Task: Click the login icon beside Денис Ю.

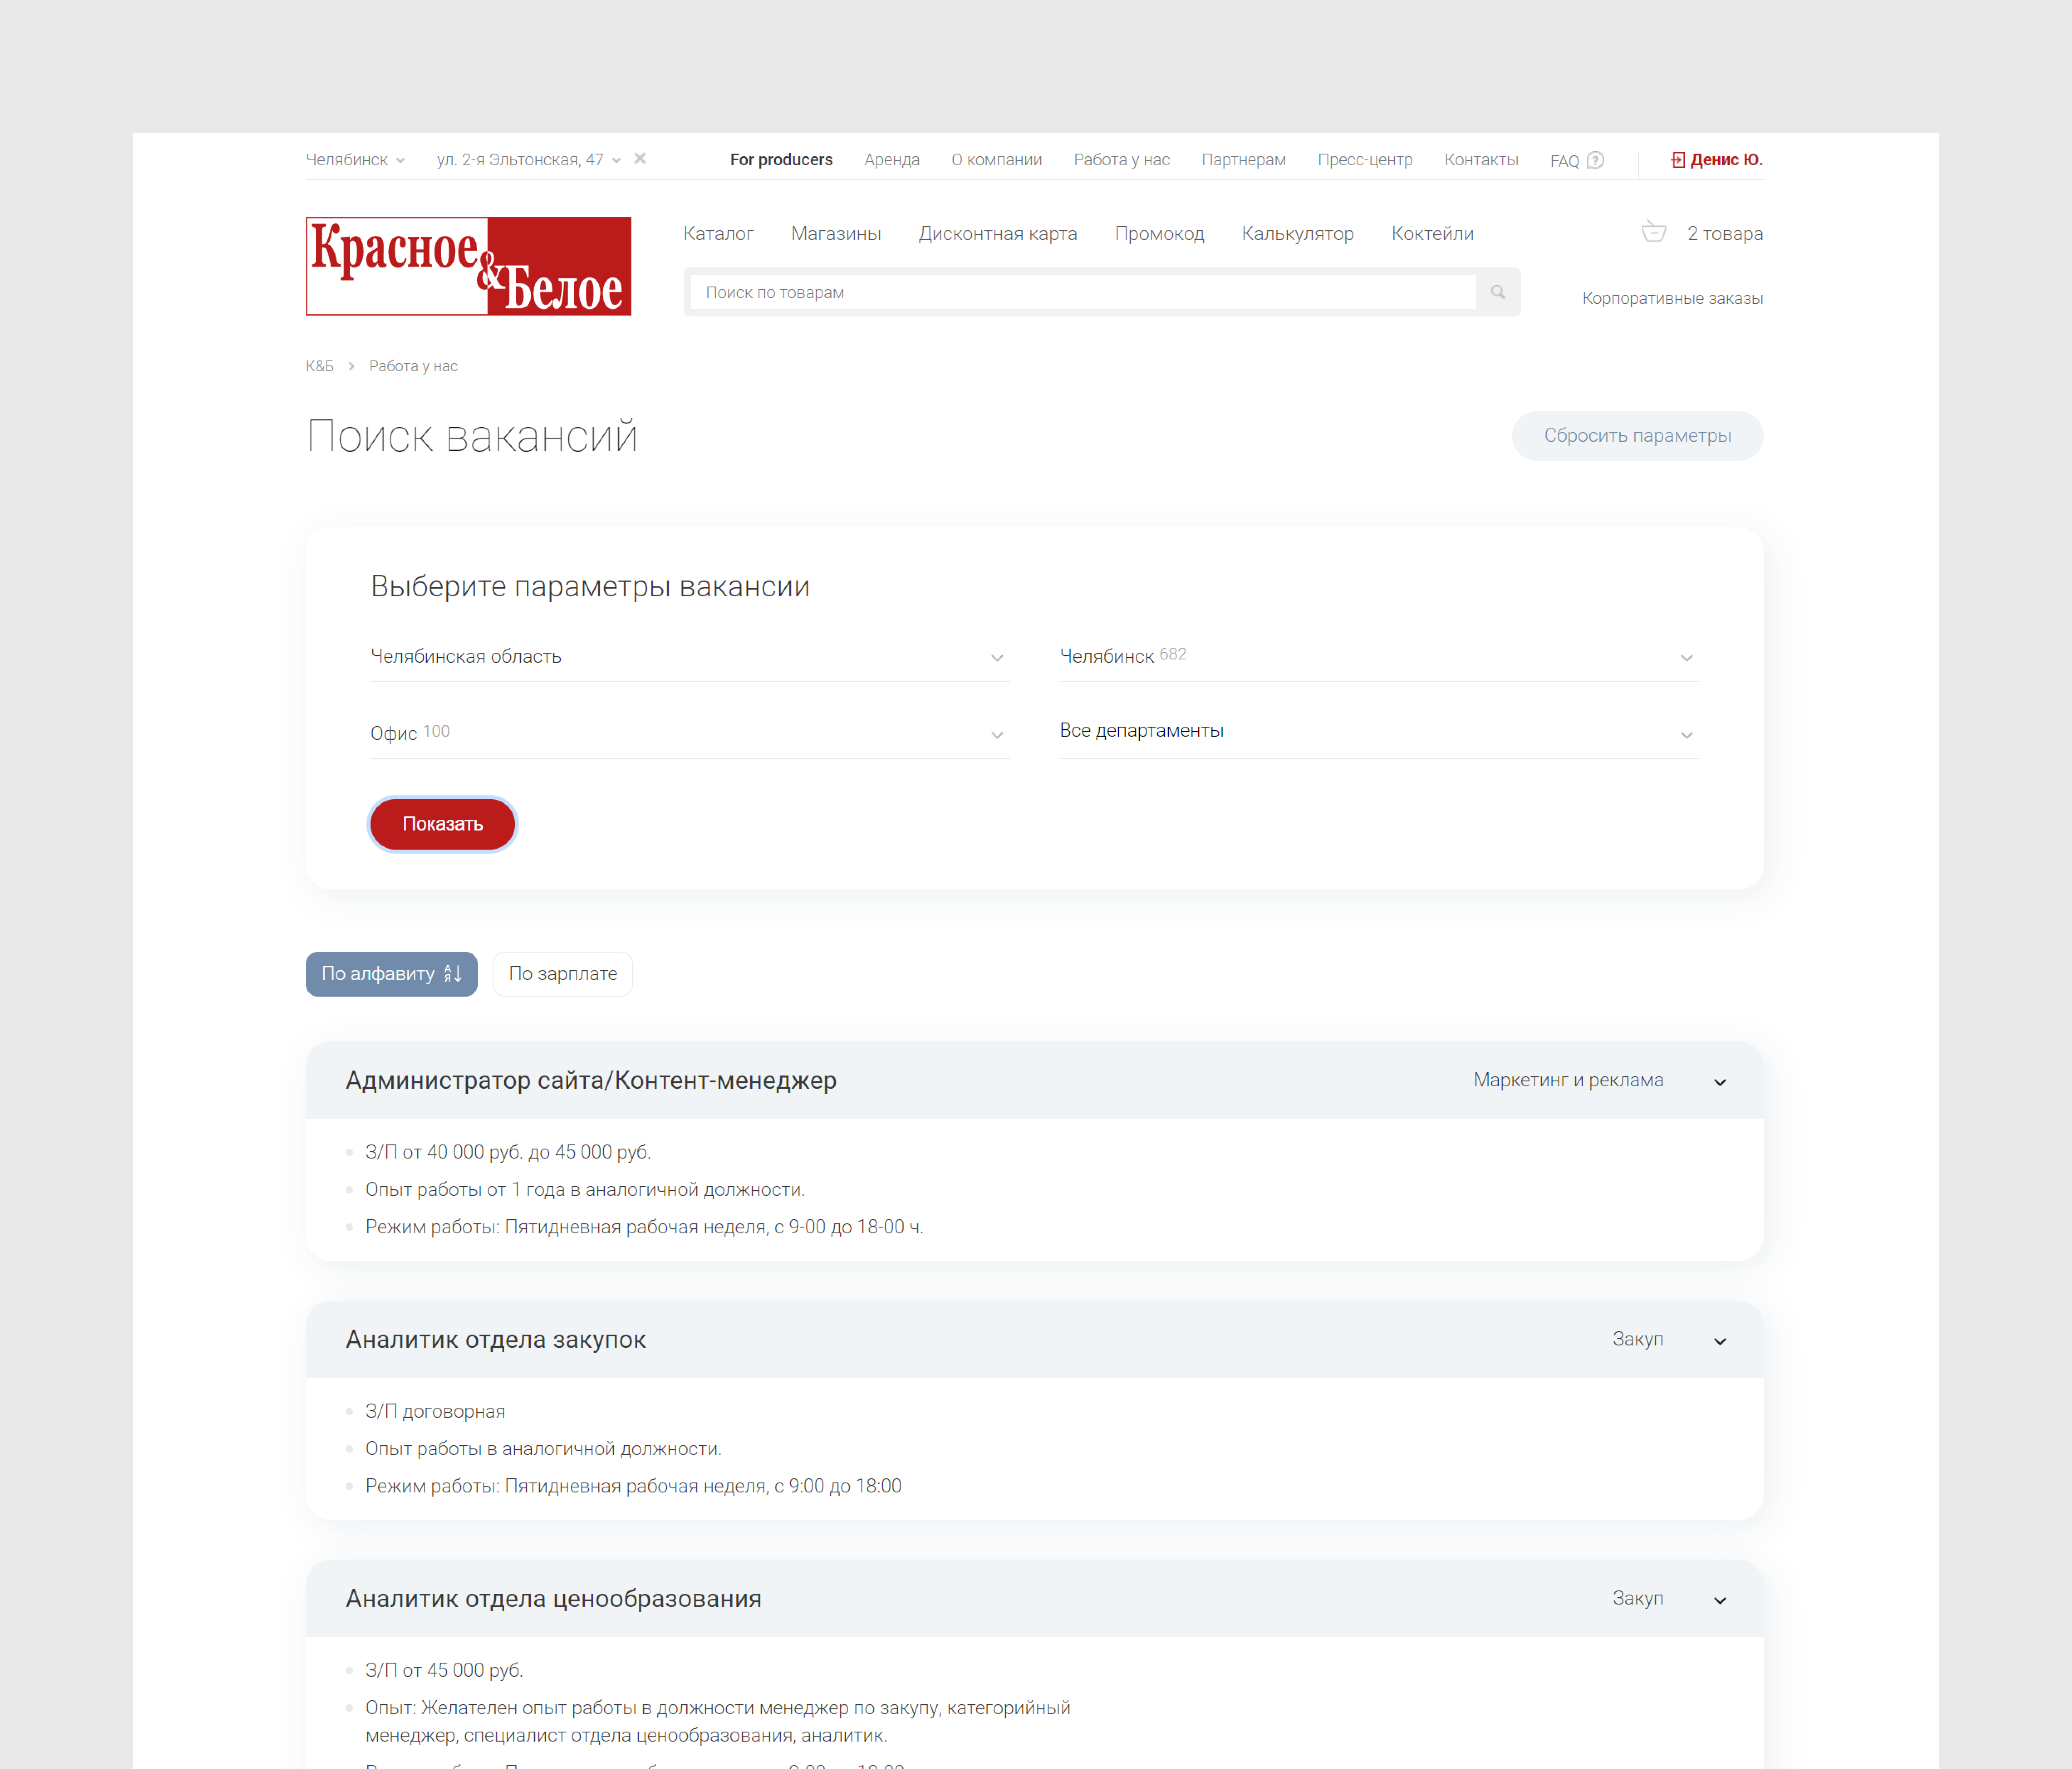Action: click(1677, 160)
